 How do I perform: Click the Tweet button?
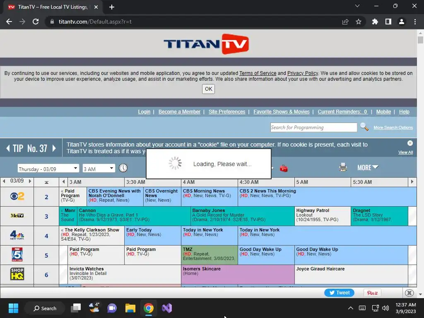tap(339, 293)
